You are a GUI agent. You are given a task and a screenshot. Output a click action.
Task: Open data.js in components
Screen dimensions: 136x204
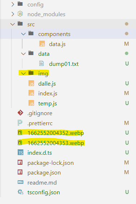click(x=57, y=44)
